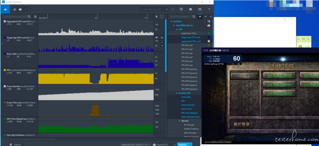Open hostname dropdown arrow

pos(167,9)
